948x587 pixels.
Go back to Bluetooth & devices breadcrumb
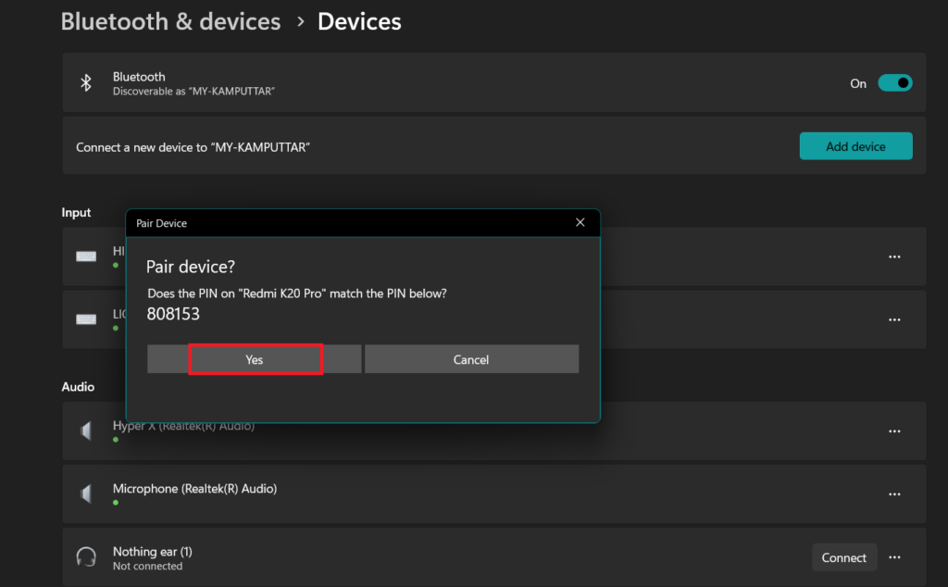click(170, 21)
